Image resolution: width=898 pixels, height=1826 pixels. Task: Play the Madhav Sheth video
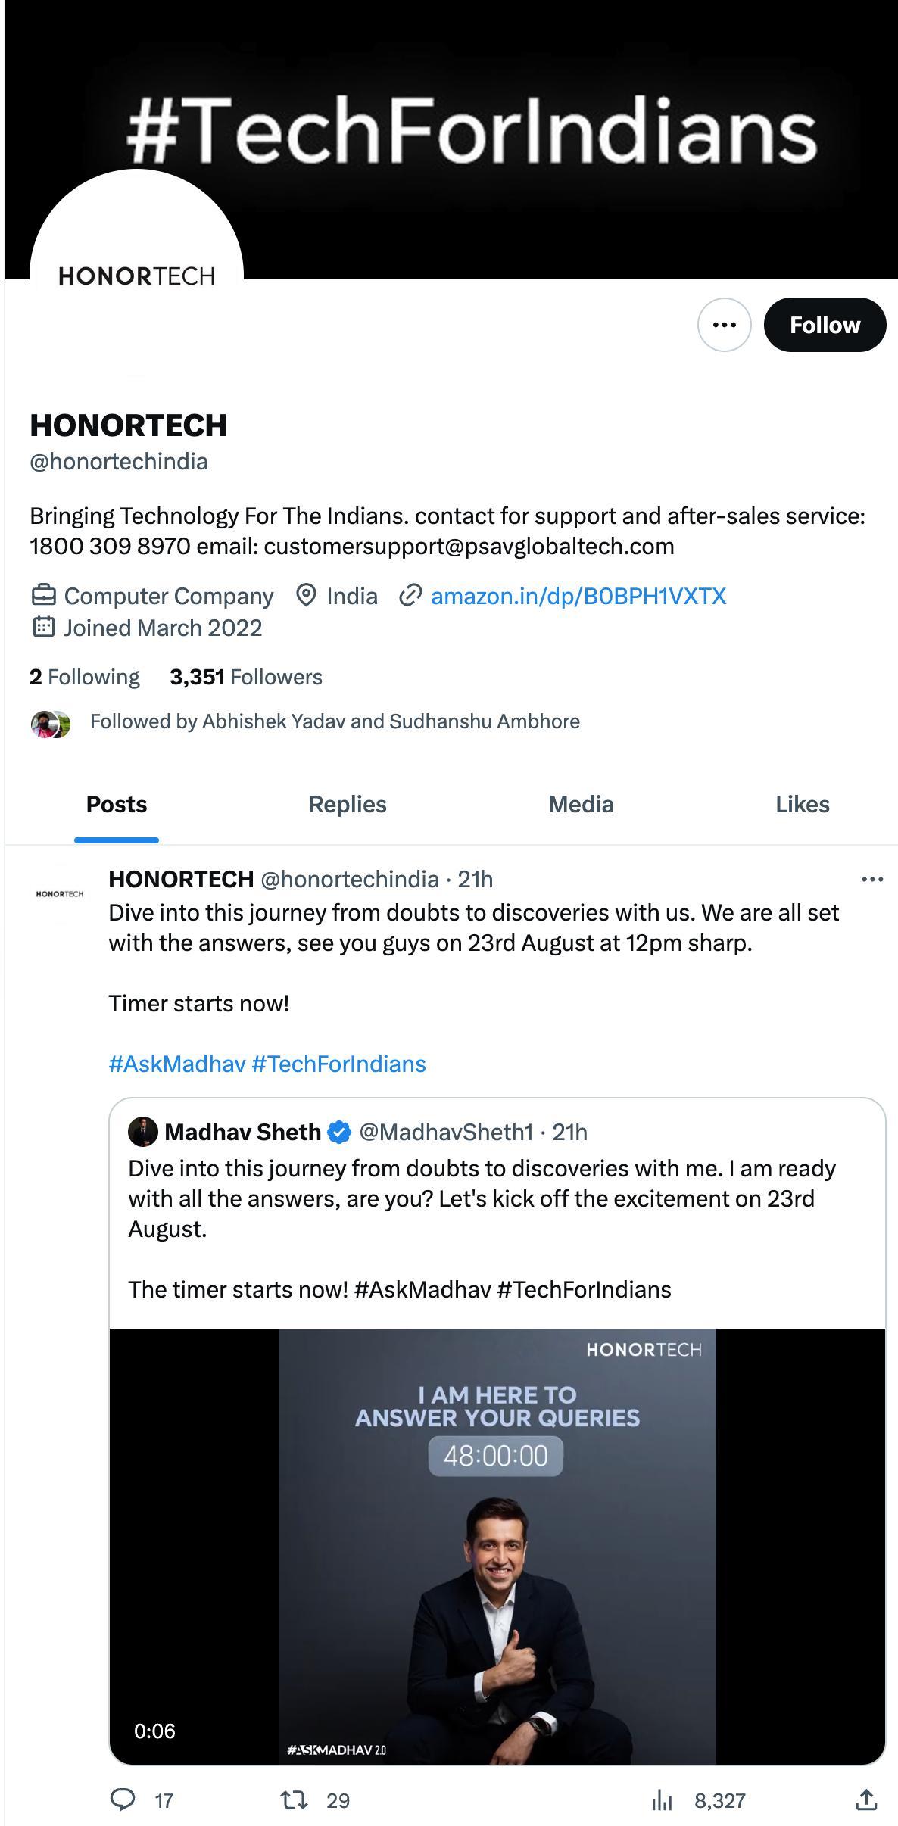(x=497, y=1546)
